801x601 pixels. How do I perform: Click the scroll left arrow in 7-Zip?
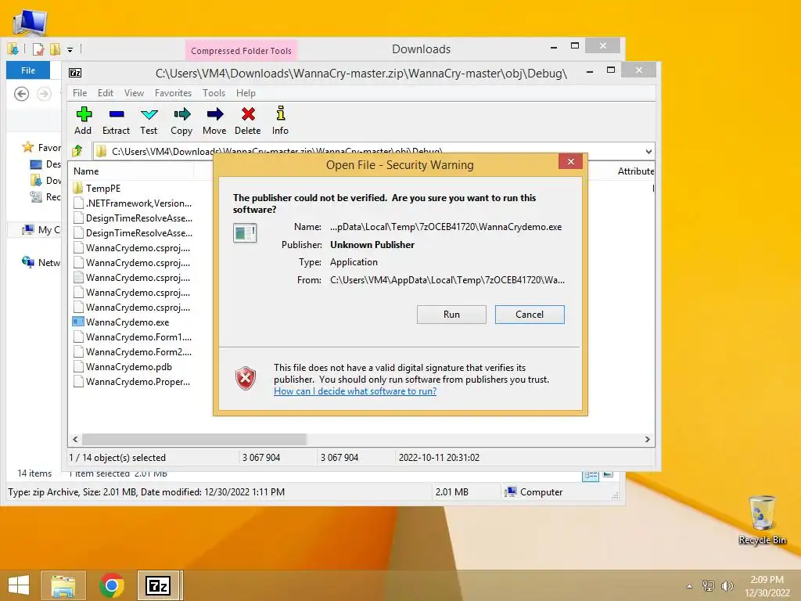point(75,440)
